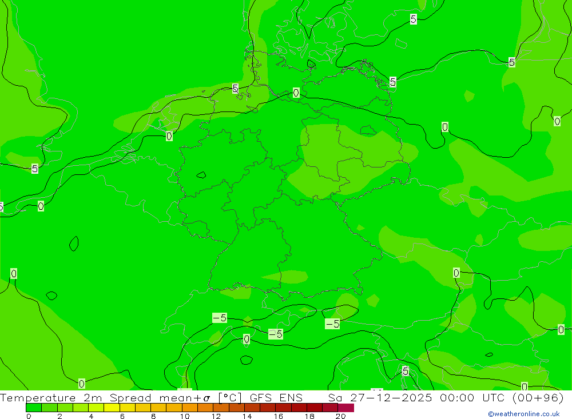
Task: Select the 'GFS ENS' model label
Action: [276, 397]
